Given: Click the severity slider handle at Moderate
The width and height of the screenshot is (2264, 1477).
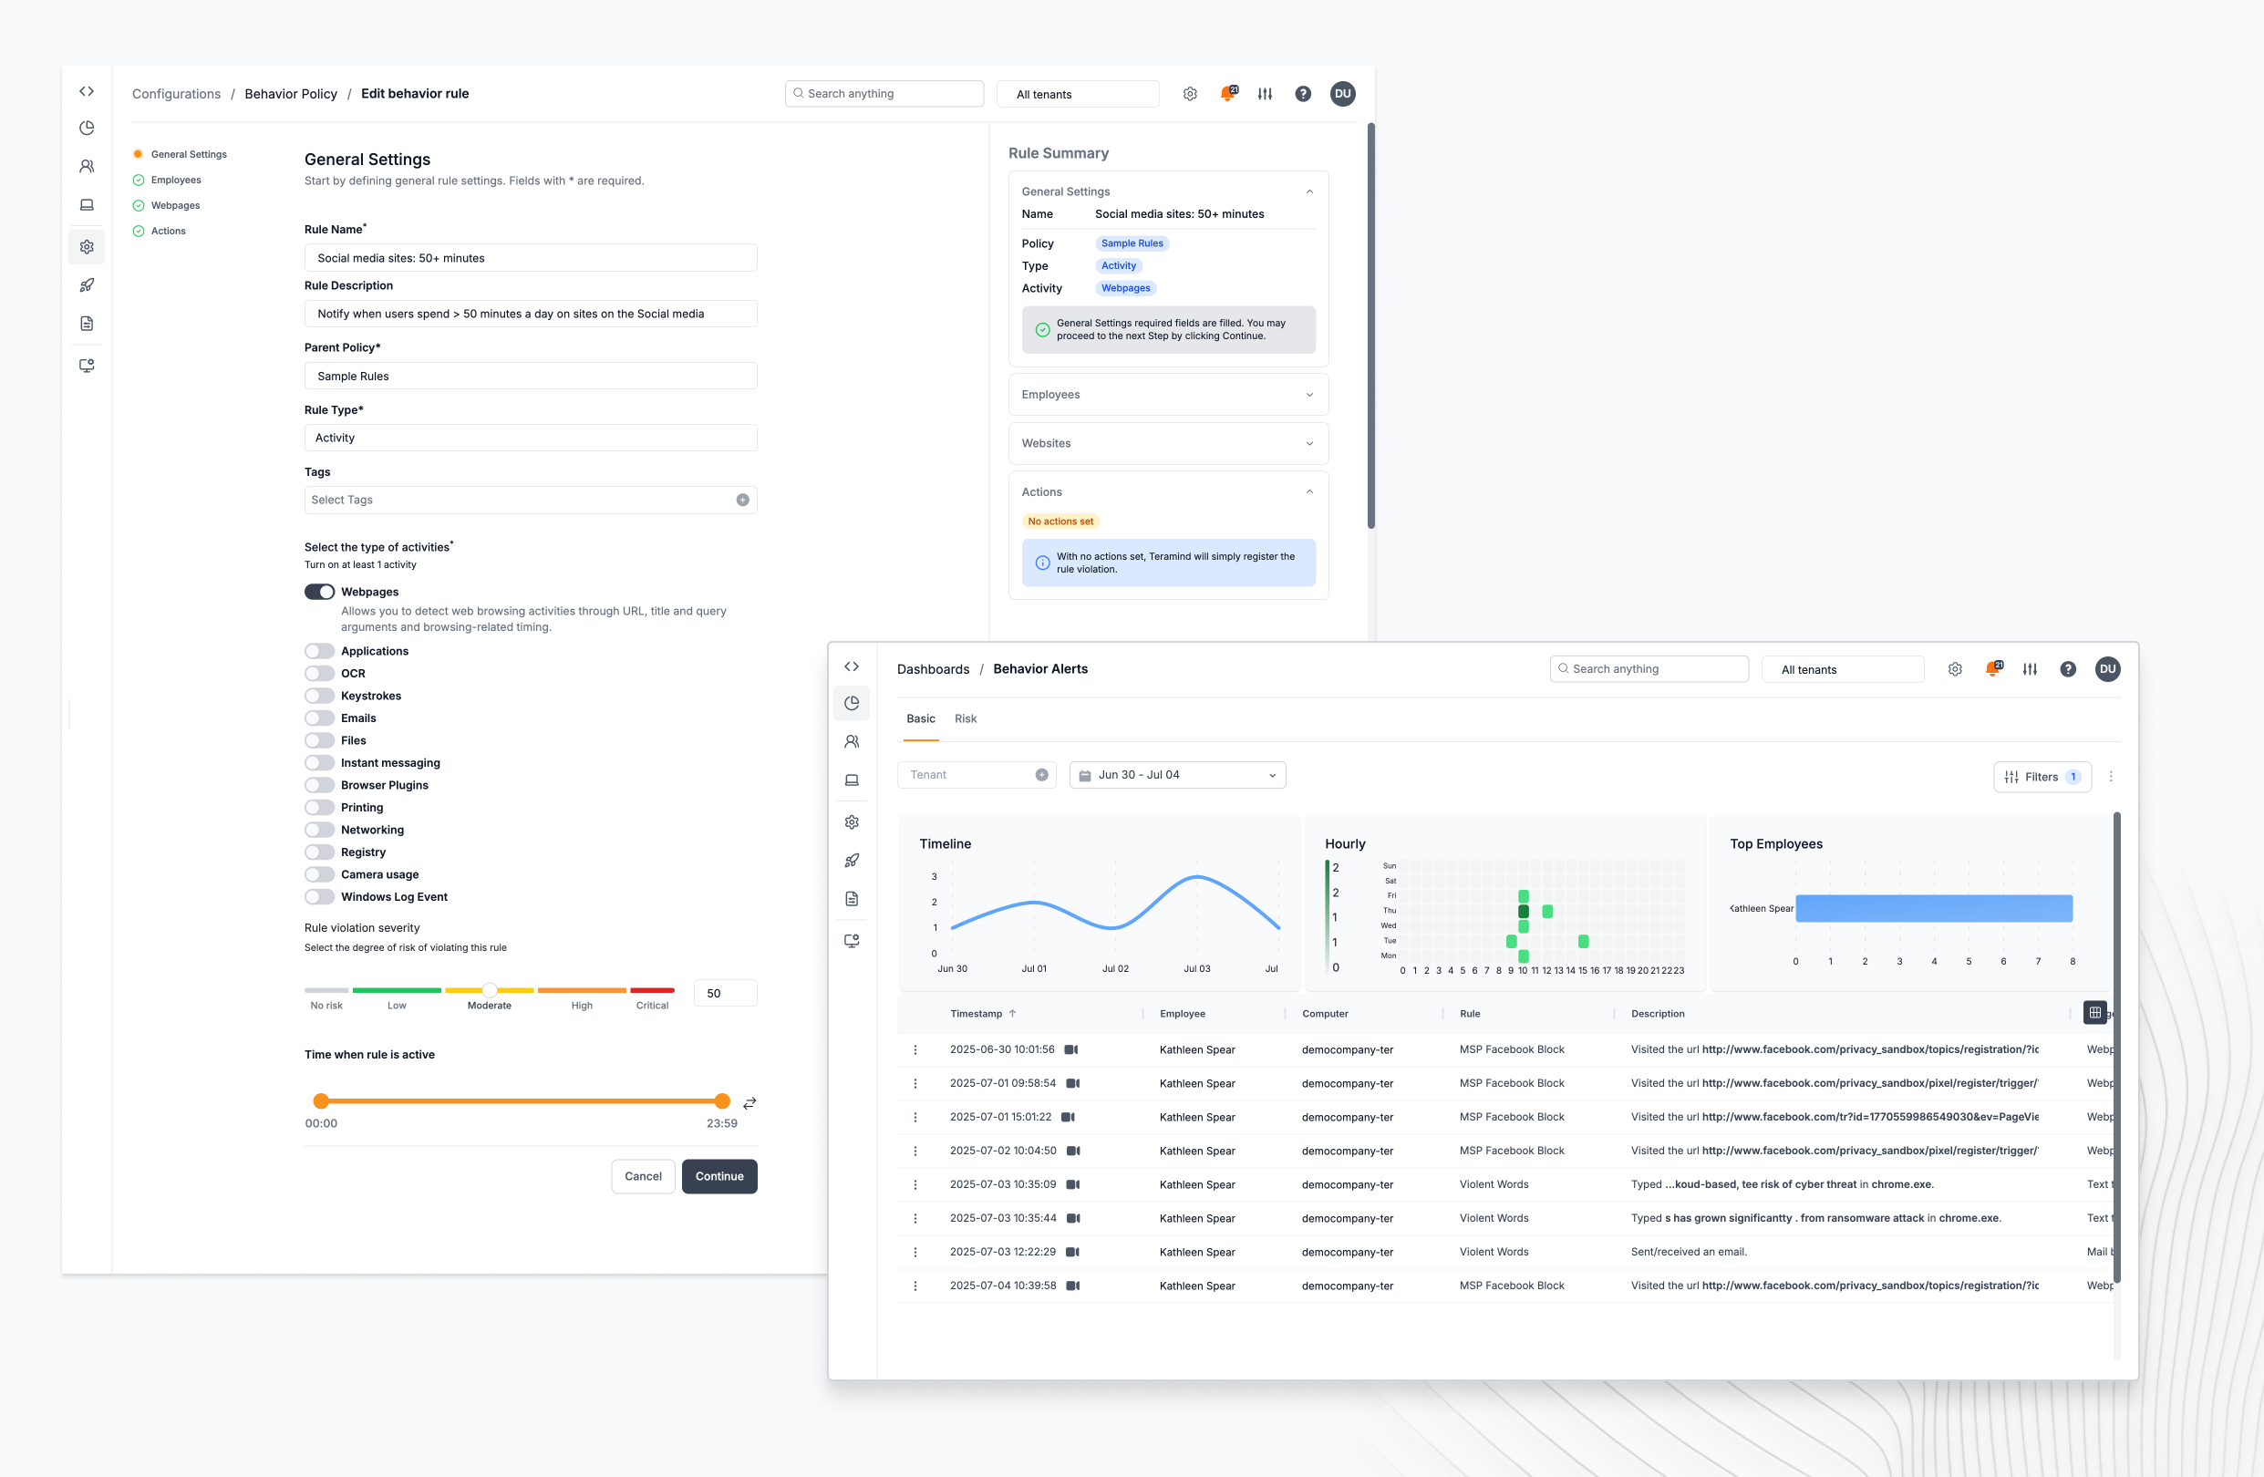Looking at the screenshot, I should [489, 990].
